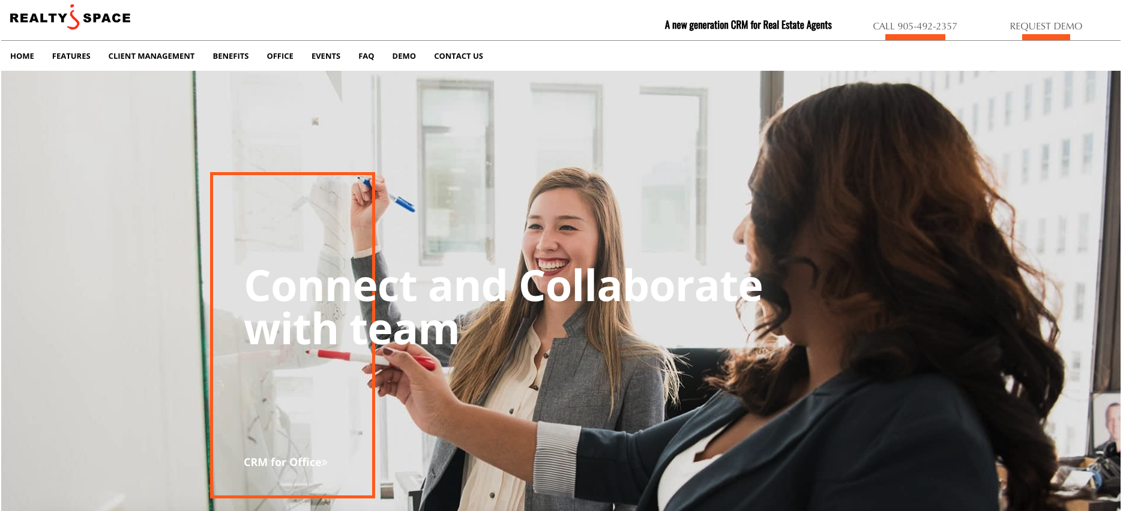Select Demo in the navigation bar
This screenshot has width=1126, height=511.
click(x=404, y=56)
